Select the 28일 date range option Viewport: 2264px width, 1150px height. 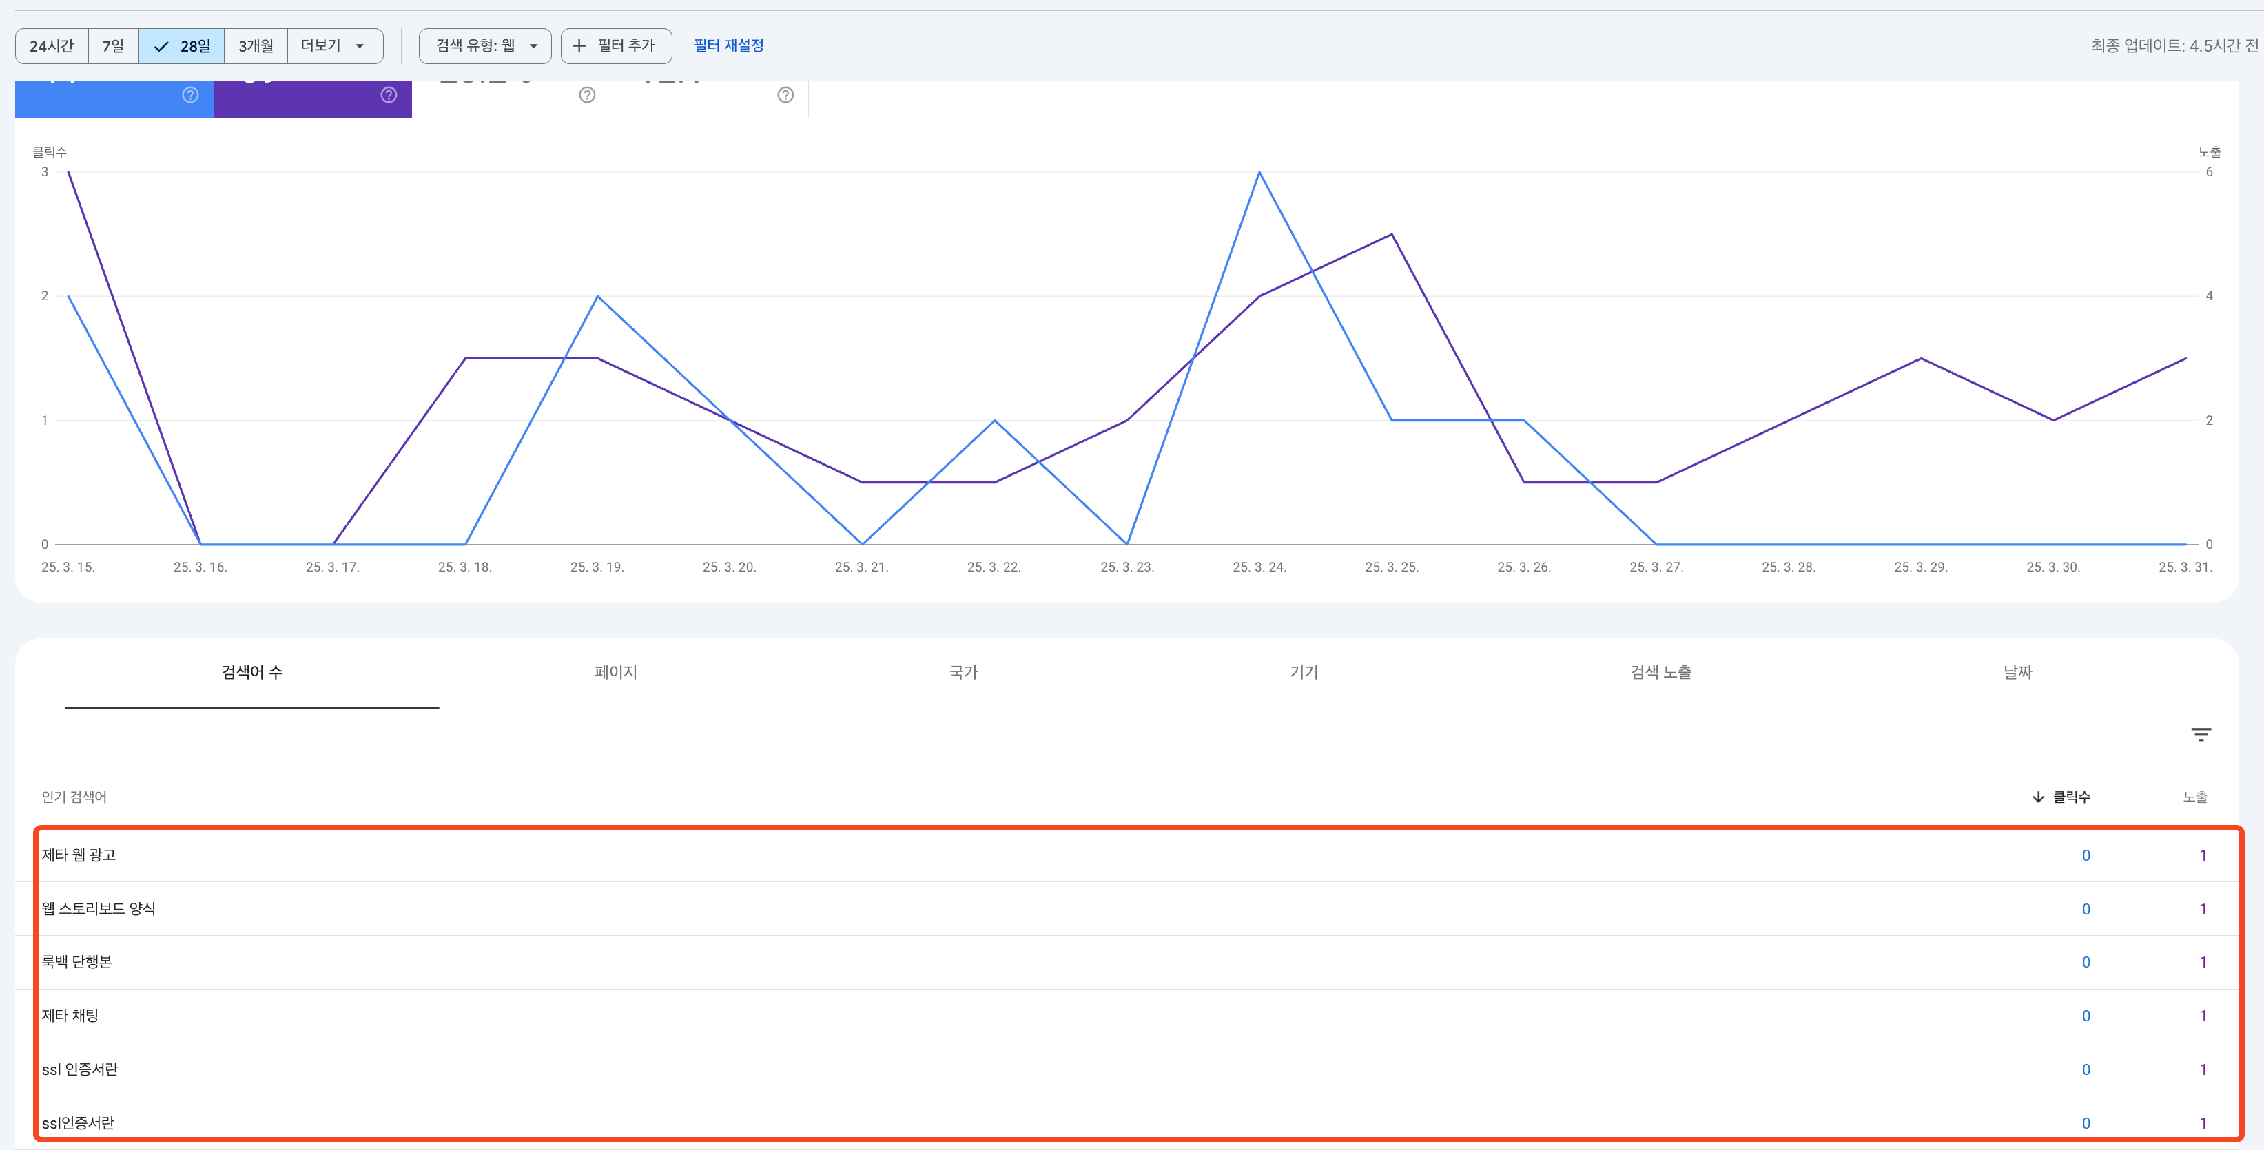(x=182, y=45)
